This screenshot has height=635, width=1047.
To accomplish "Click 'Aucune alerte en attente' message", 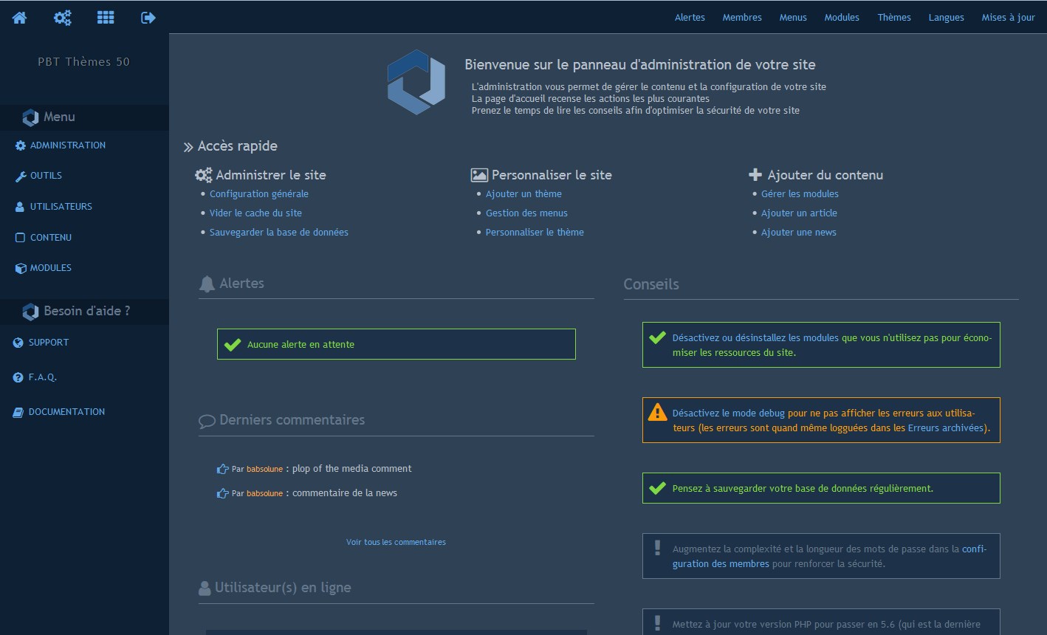I will pyautogui.click(x=301, y=345).
